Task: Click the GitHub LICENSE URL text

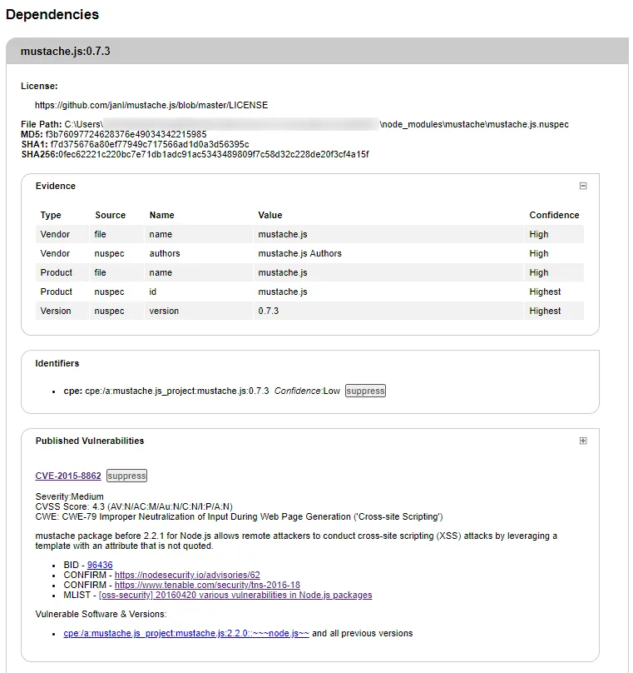Action: 151,106
